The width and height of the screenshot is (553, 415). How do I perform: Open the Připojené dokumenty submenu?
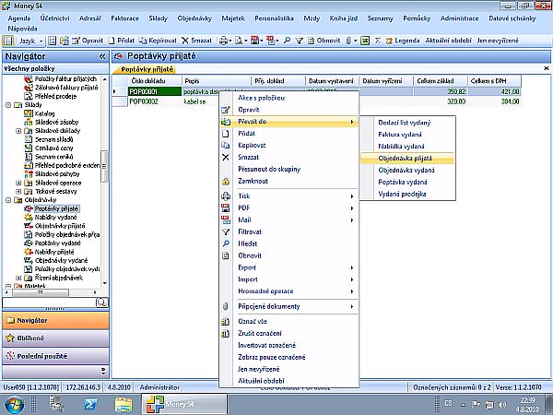[289, 307]
